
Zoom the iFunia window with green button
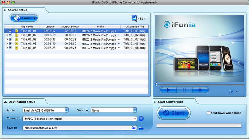pyautogui.click(x=13, y=2)
